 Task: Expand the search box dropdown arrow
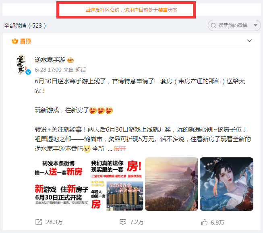[255, 25]
